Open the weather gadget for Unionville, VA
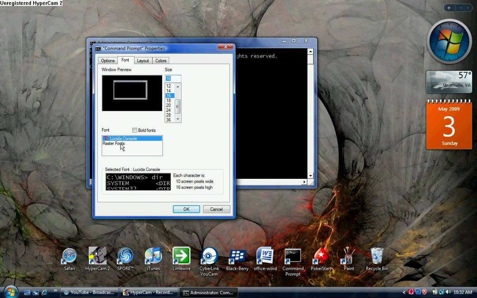The height and width of the screenshot is (298, 477). 449,82
